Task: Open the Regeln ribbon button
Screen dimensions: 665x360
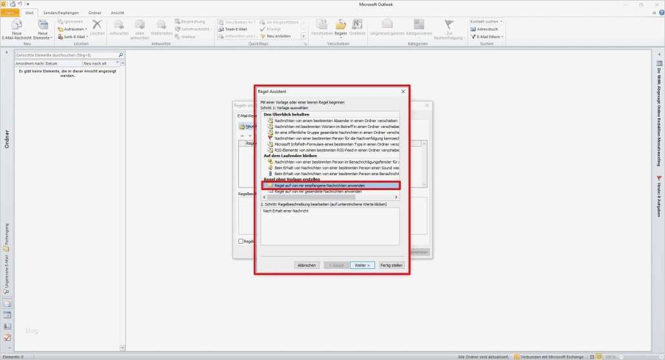Action: 340,28
